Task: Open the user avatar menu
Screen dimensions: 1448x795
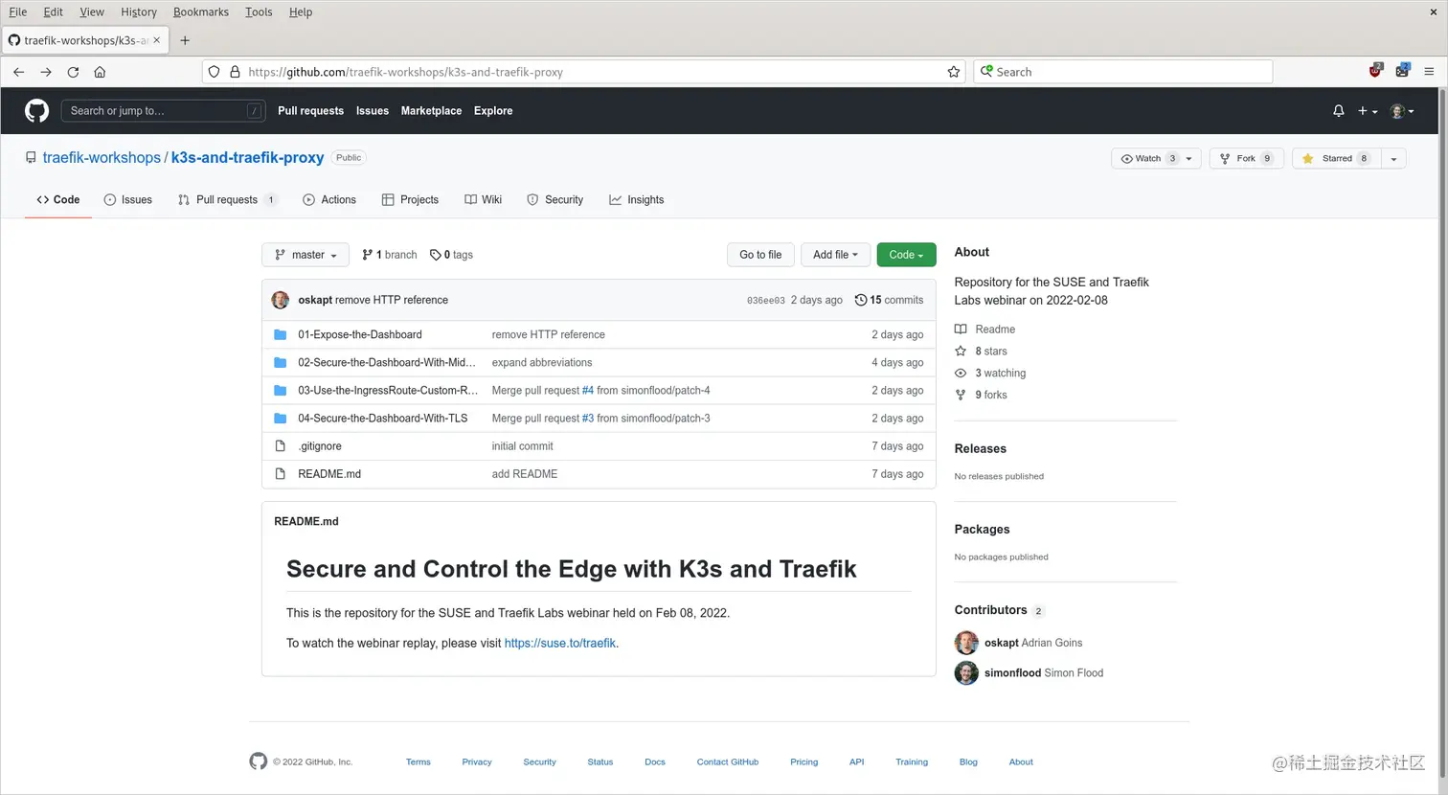Action: click(1401, 111)
